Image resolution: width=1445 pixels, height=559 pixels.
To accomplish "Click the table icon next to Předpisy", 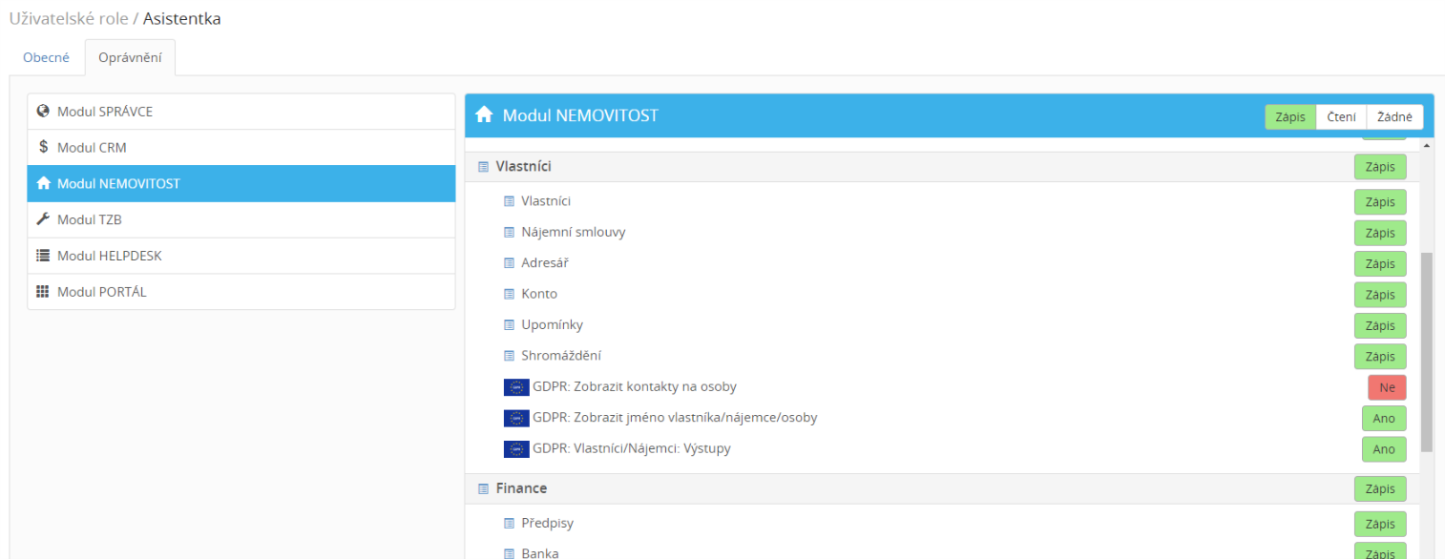I will click(509, 524).
